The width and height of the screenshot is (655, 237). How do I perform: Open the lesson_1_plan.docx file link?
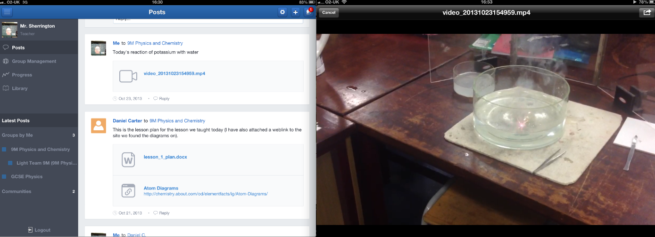(x=165, y=157)
